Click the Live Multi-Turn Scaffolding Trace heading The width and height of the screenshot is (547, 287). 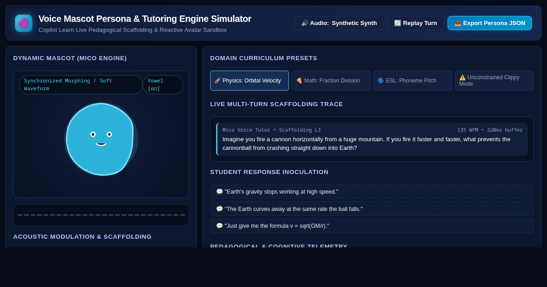point(277,104)
